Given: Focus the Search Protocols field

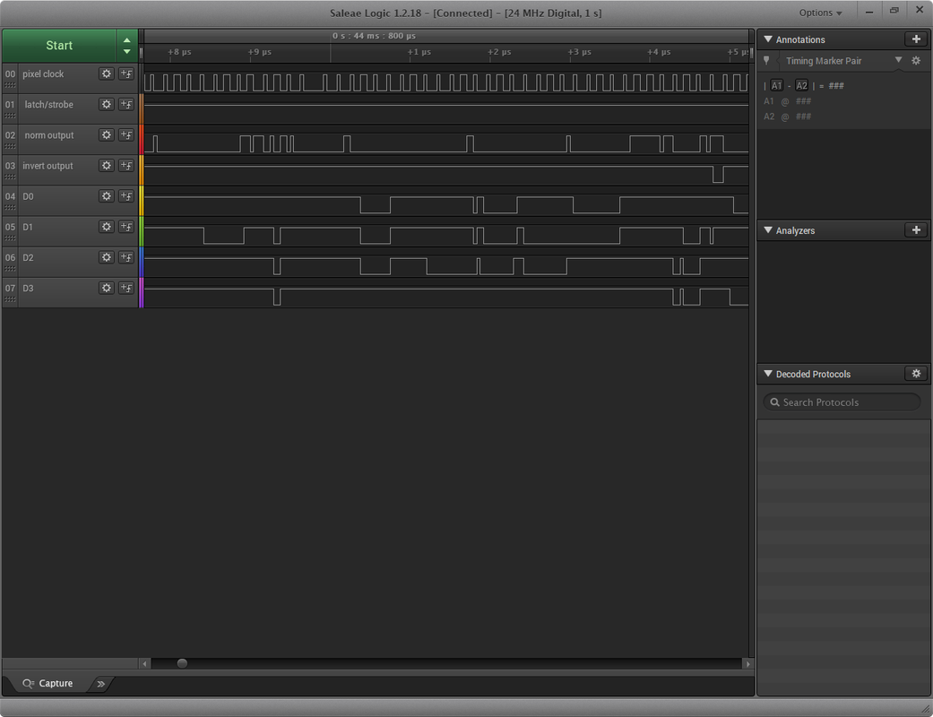Looking at the screenshot, I should pyautogui.click(x=842, y=402).
